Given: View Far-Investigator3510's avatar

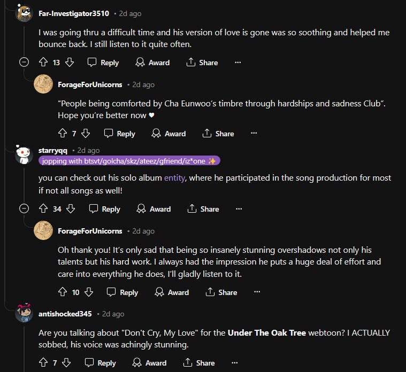Looking at the screenshot, I should click(x=25, y=13).
